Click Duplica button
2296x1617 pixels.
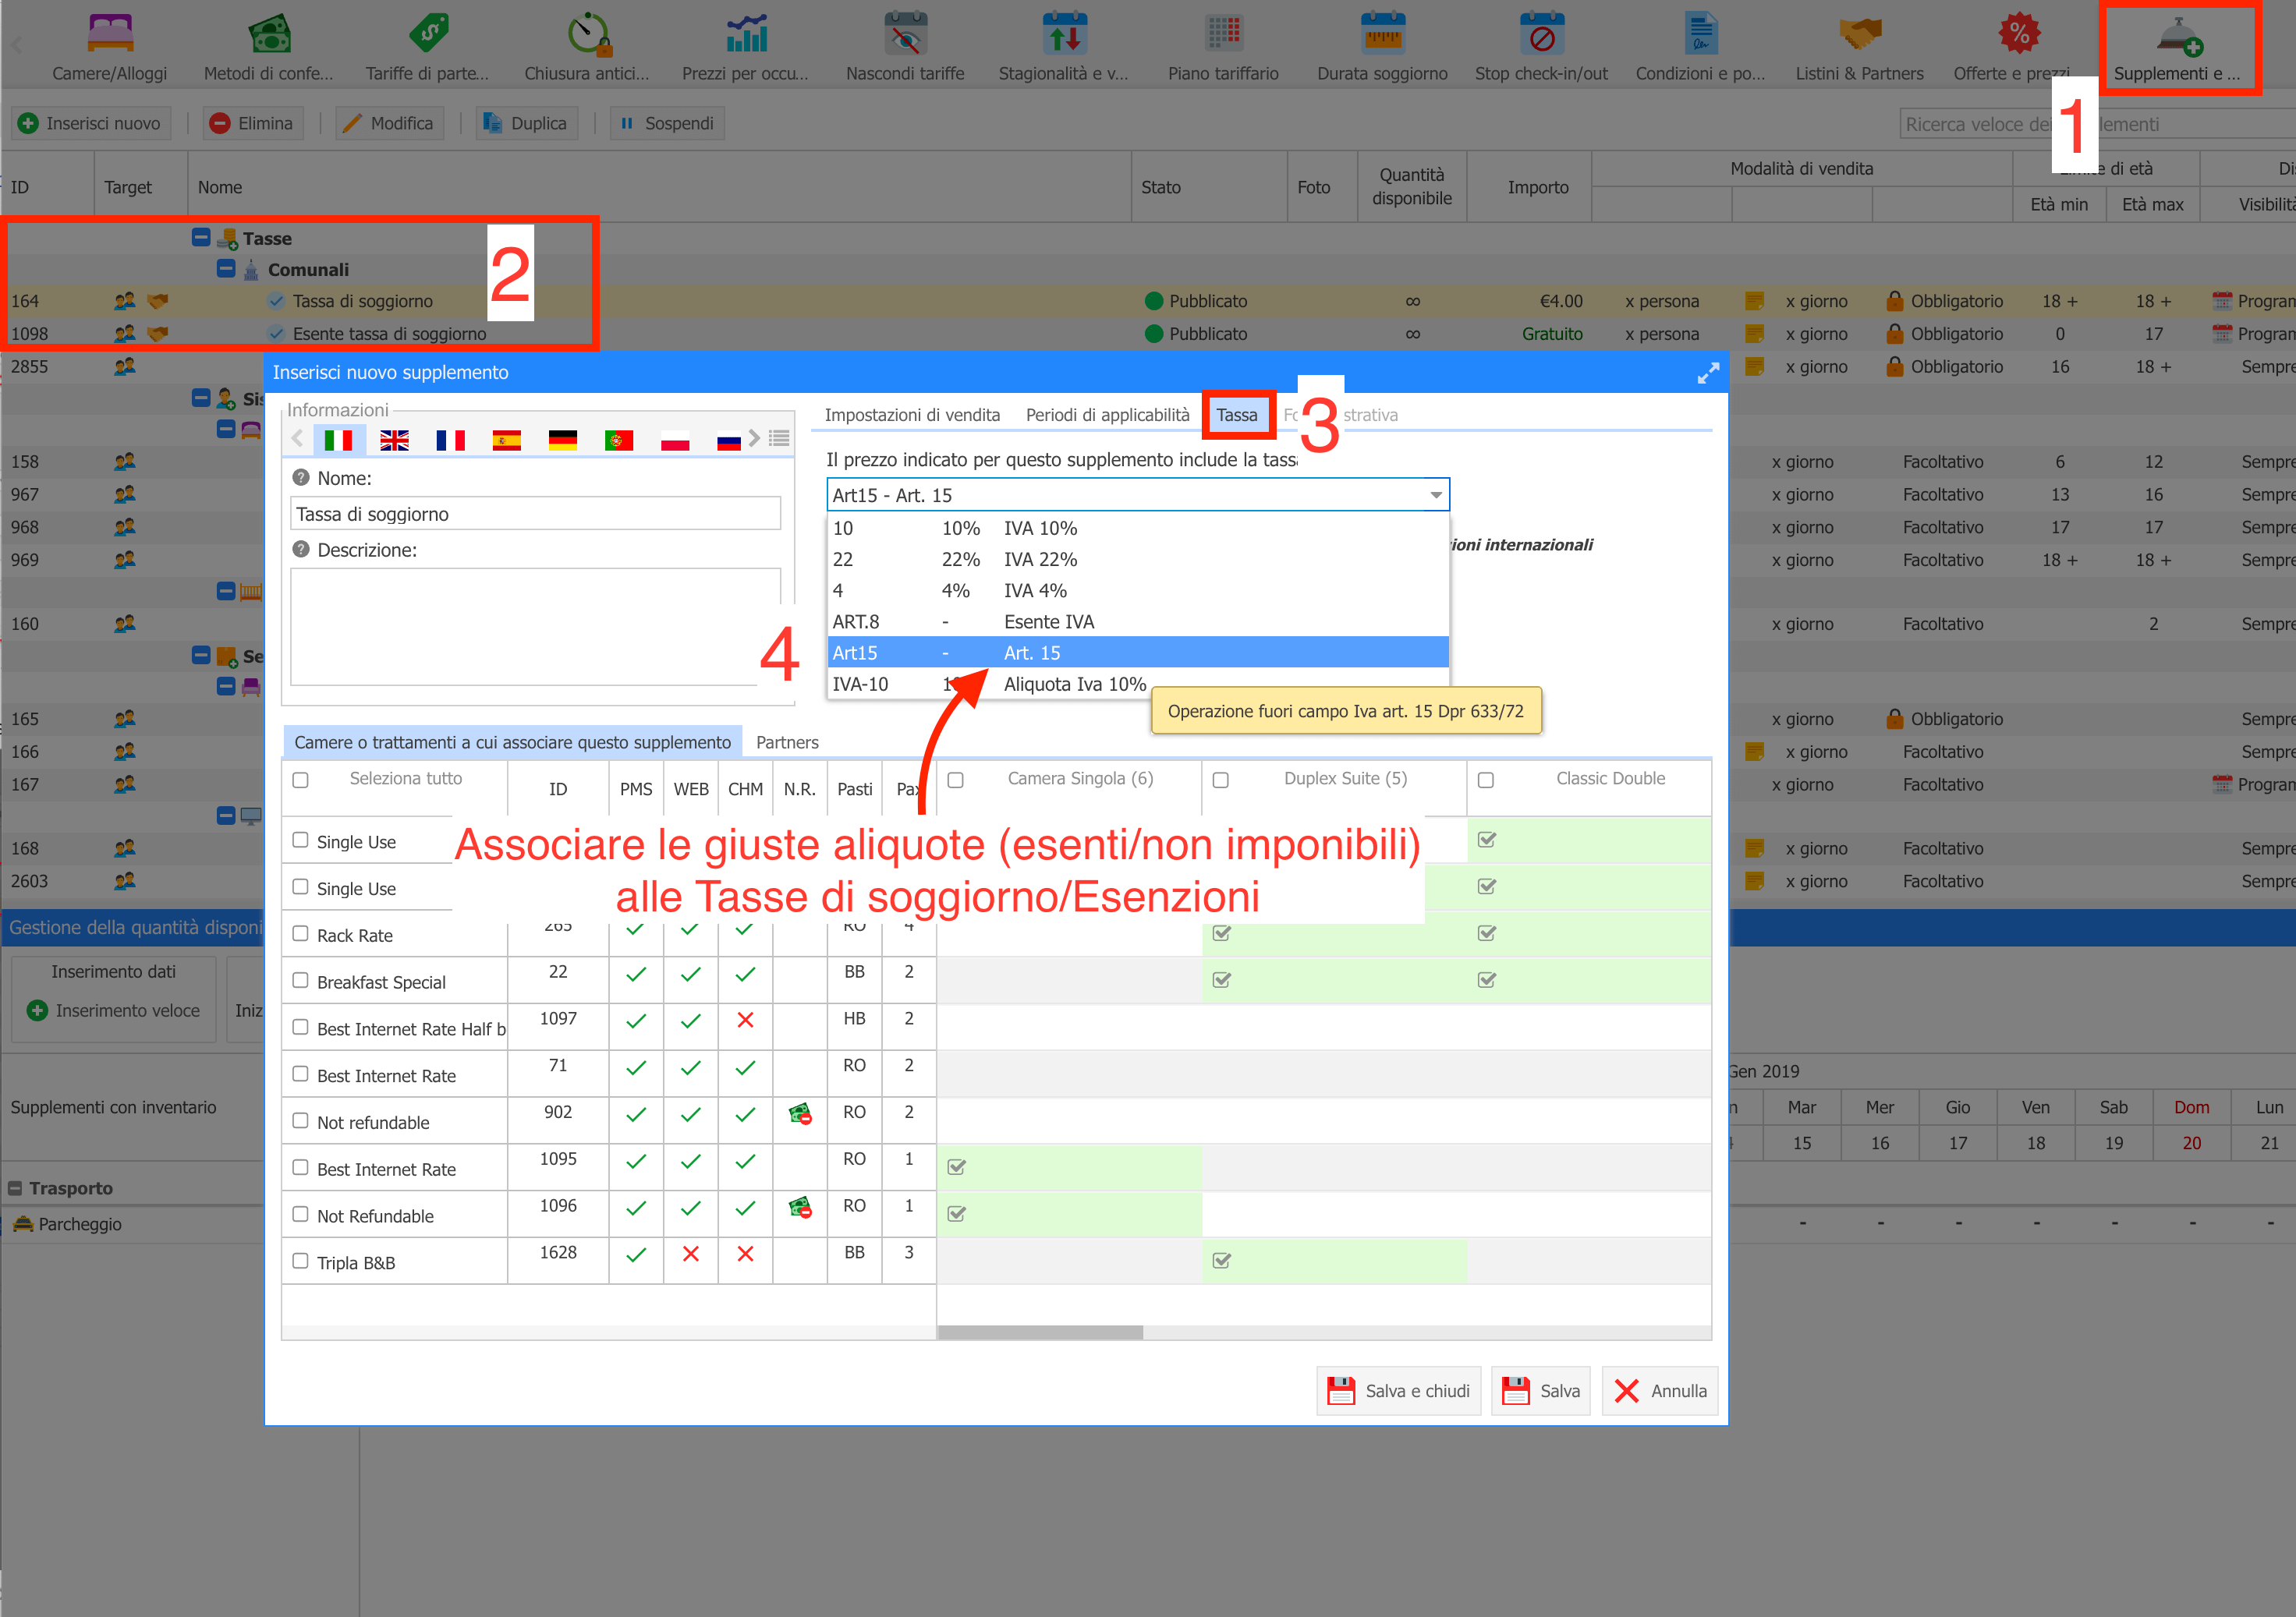(x=526, y=123)
